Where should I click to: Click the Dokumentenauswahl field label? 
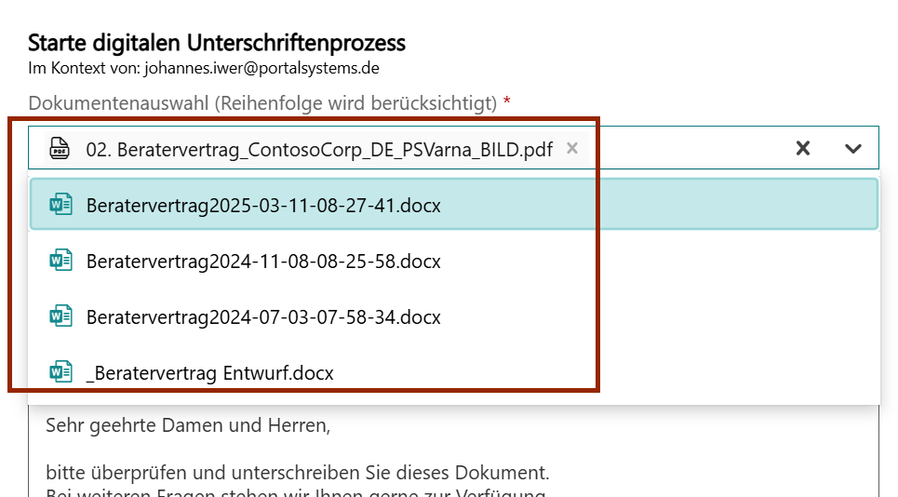(x=262, y=103)
